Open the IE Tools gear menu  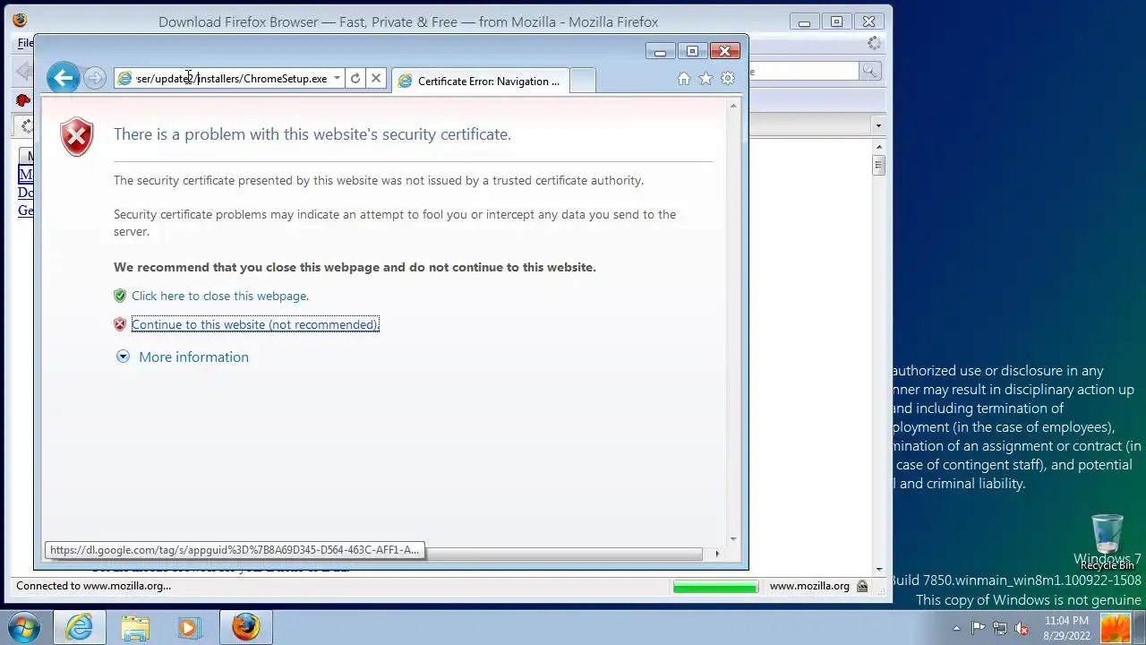tap(728, 79)
